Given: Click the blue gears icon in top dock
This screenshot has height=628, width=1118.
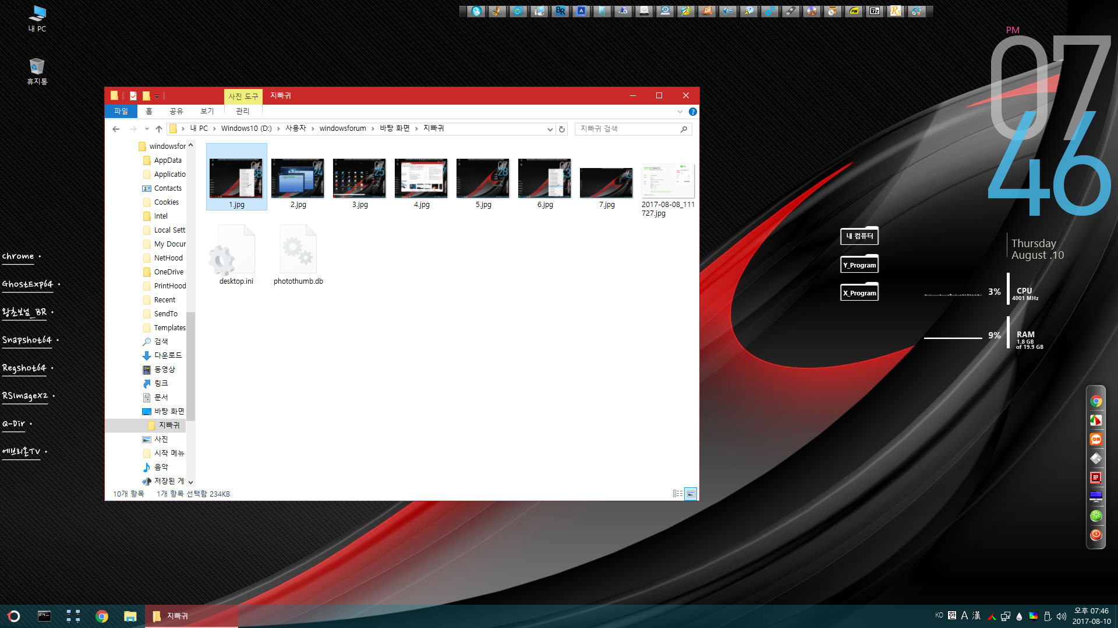Looking at the screenshot, I should pos(769,10).
